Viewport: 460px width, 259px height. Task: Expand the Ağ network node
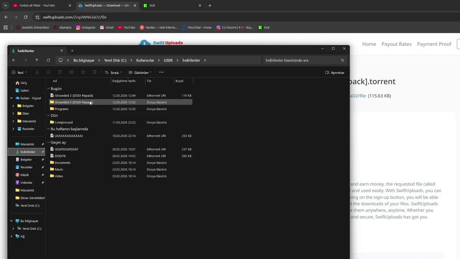[11, 236]
